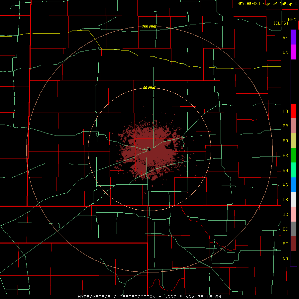Screen dimensions: 299x299
Task: Click the purple RF legend color swatch
Action: pyautogui.click(x=293, y=37)
